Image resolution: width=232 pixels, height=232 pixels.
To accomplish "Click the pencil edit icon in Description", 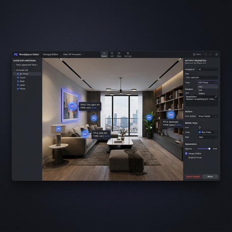I will coord(216,97).
